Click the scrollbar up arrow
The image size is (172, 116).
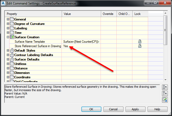pyautogui.click(x=165, y=13)
